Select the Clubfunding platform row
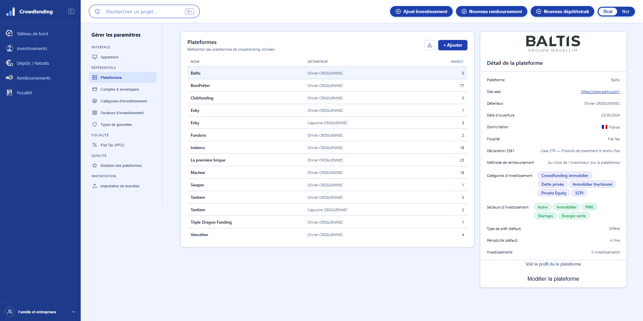The width and height of the screenshot is (643, 321). coord(327,98)
